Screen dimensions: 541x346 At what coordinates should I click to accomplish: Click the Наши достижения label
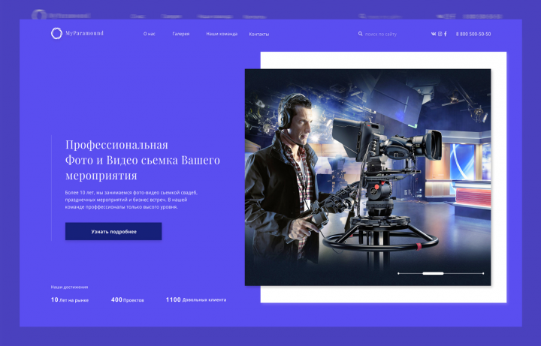pyautogui.click(x=69, y=287)
